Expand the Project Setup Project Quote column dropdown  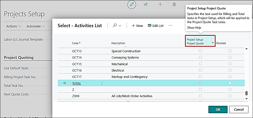(213, 43)
